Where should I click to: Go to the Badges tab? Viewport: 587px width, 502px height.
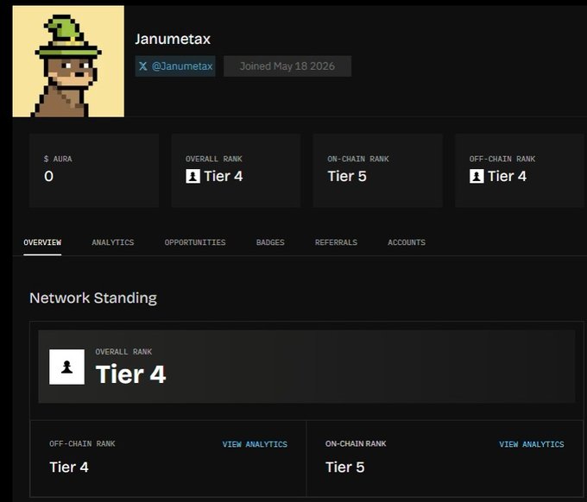pyautogui.click(x=270, y=242)
